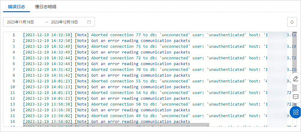Screen dimensions: 301x132
Task: Click the refresh button for logs
Action: (292, 22)
